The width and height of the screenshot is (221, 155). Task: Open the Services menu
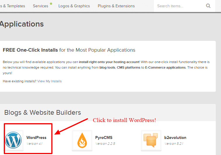(41, 6)
